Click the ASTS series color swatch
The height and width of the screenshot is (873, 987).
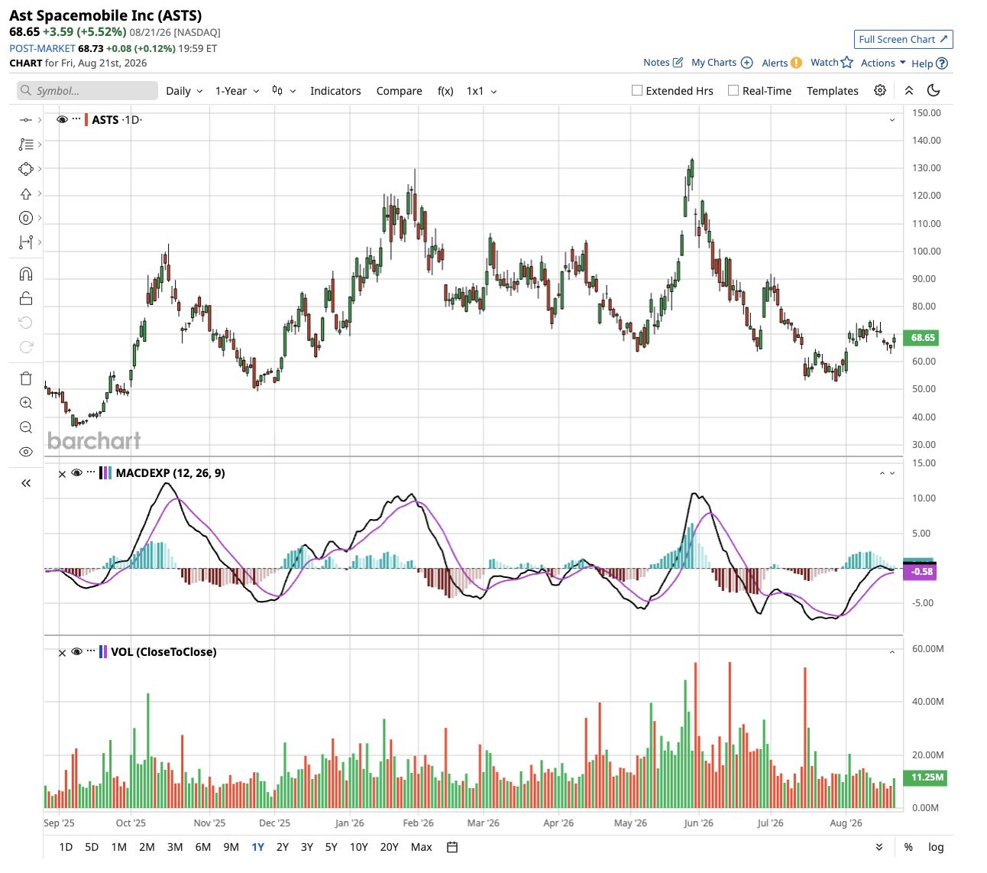86,120
